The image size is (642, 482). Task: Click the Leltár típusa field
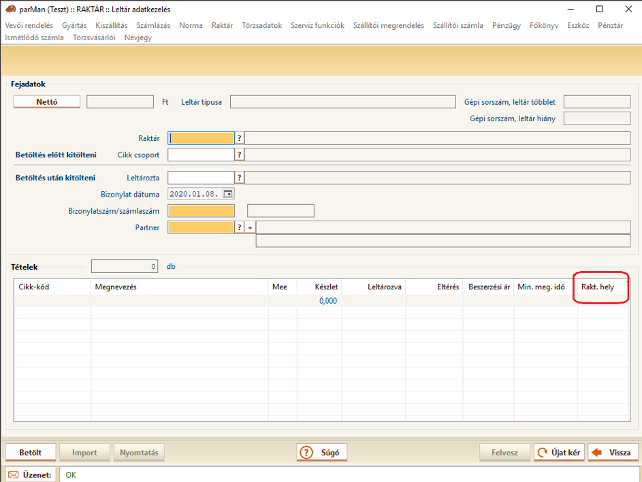[342, 101]
